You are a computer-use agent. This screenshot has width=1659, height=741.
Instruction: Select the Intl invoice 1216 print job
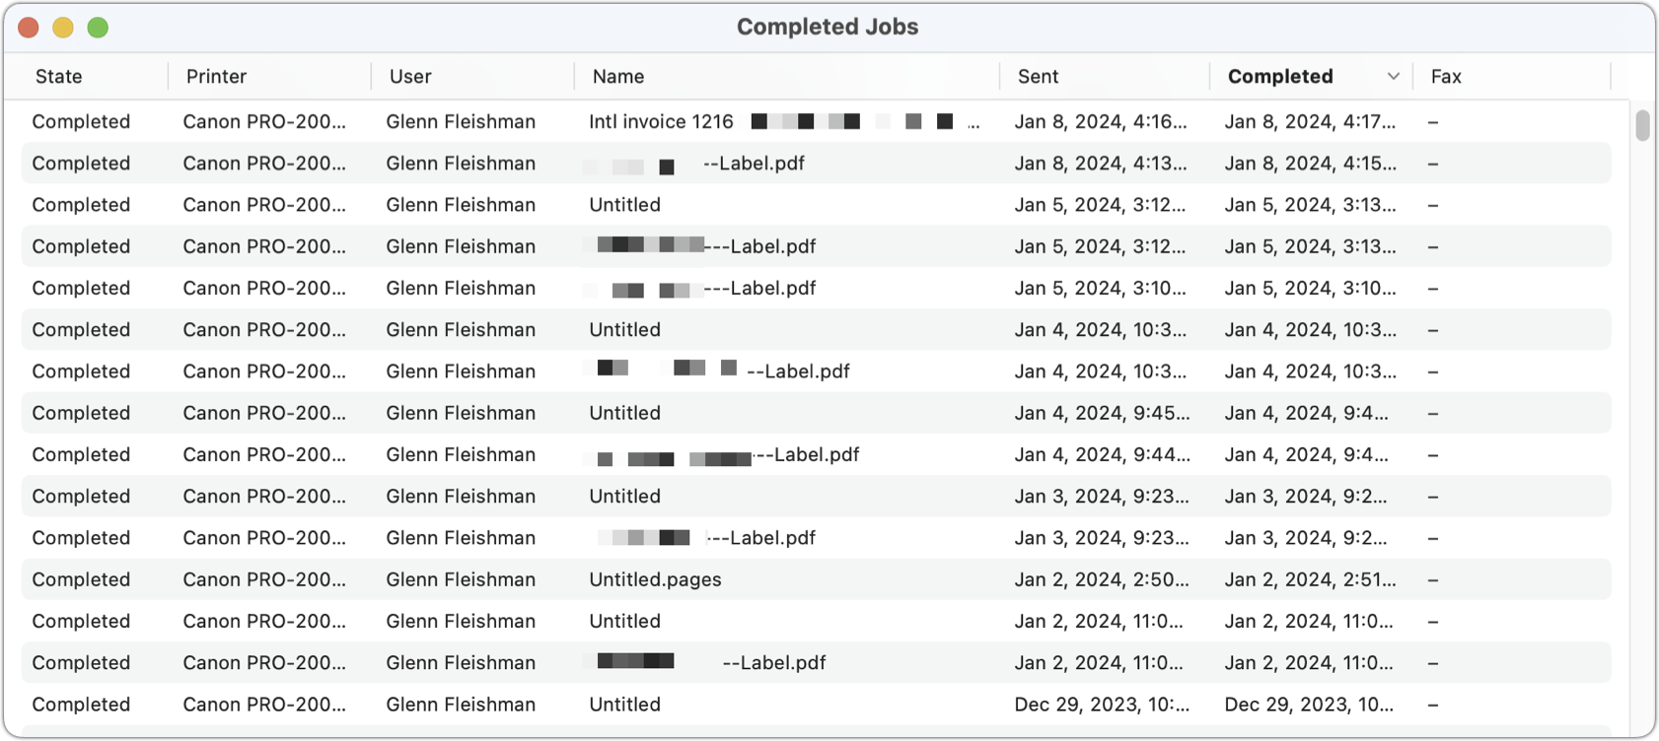[x=661, y=121]
